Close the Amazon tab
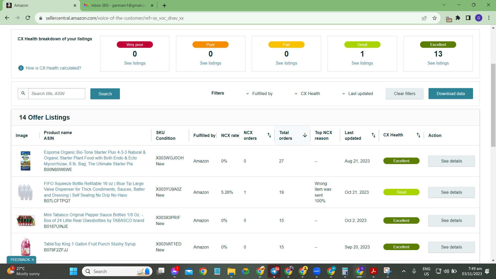The width and height of the screenshot is (496, 279). coord(75,5)
